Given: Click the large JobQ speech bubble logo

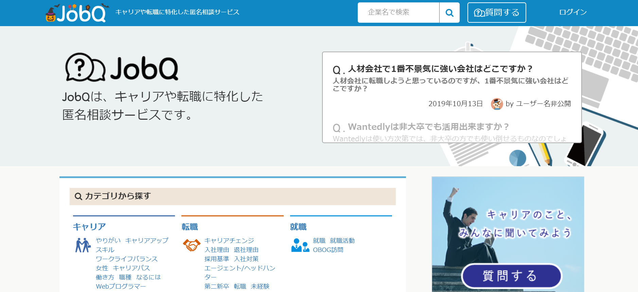Looking at the screenshot, I should (x=122, y=67).
